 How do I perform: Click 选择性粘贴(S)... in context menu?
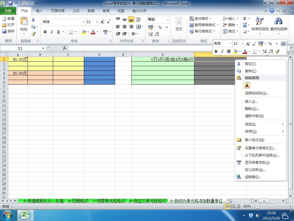257,93
